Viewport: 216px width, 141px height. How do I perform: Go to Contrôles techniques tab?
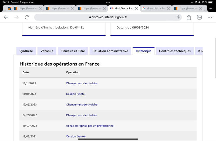click(175, 51)
